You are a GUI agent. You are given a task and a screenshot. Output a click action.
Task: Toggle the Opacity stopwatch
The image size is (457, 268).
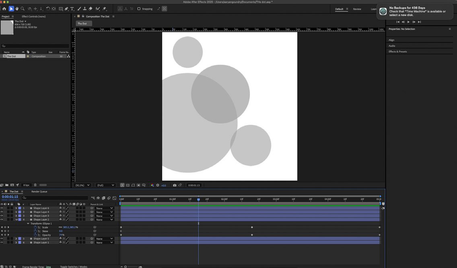pyautogui.click(x=35, y=235)
